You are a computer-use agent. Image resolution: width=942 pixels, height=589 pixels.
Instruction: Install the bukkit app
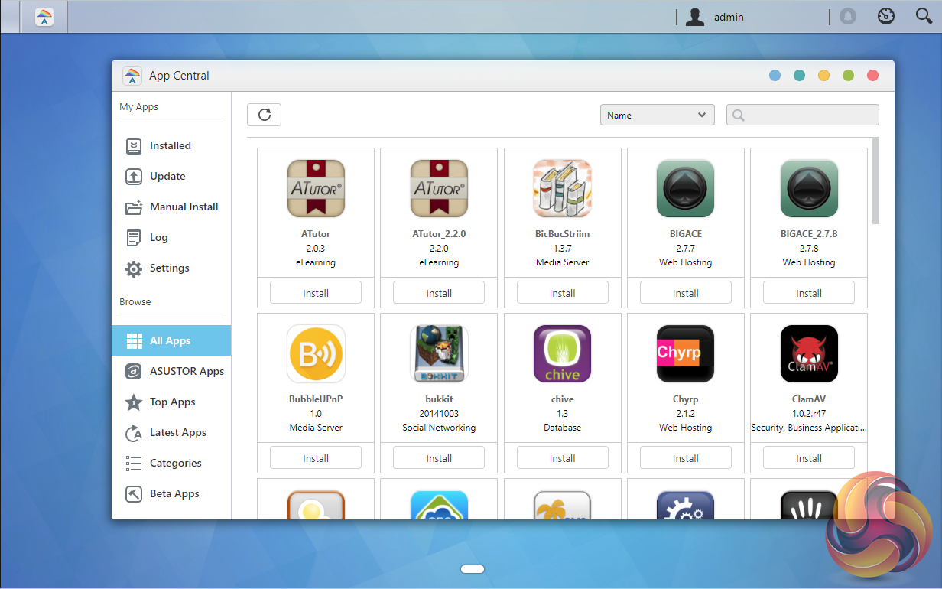point(439,458)
